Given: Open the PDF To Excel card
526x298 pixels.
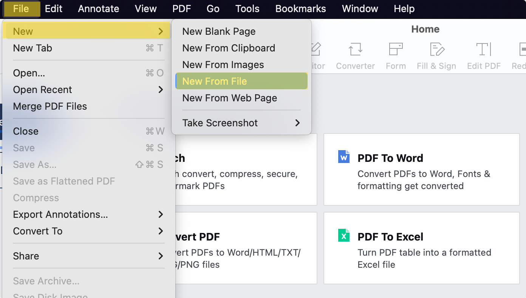Looking at the screenshot, I should point(422,248).
